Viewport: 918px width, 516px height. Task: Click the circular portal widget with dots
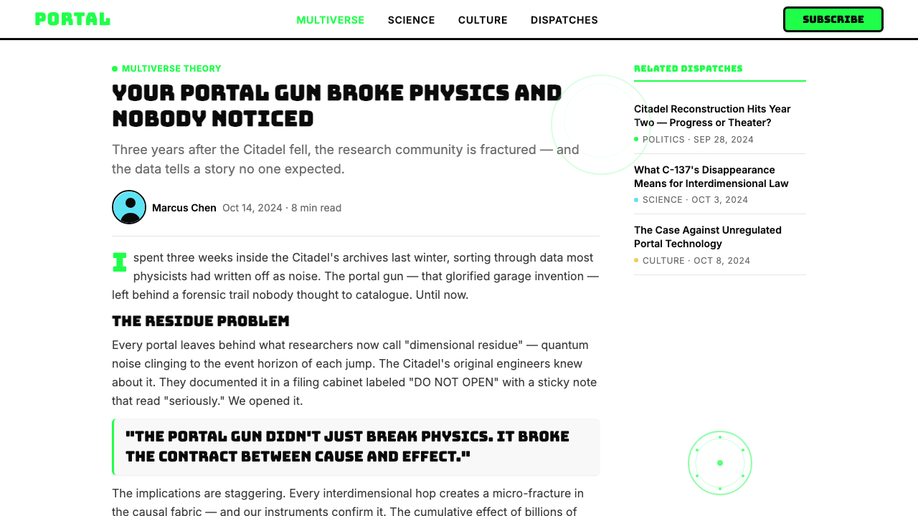[720, 463]
